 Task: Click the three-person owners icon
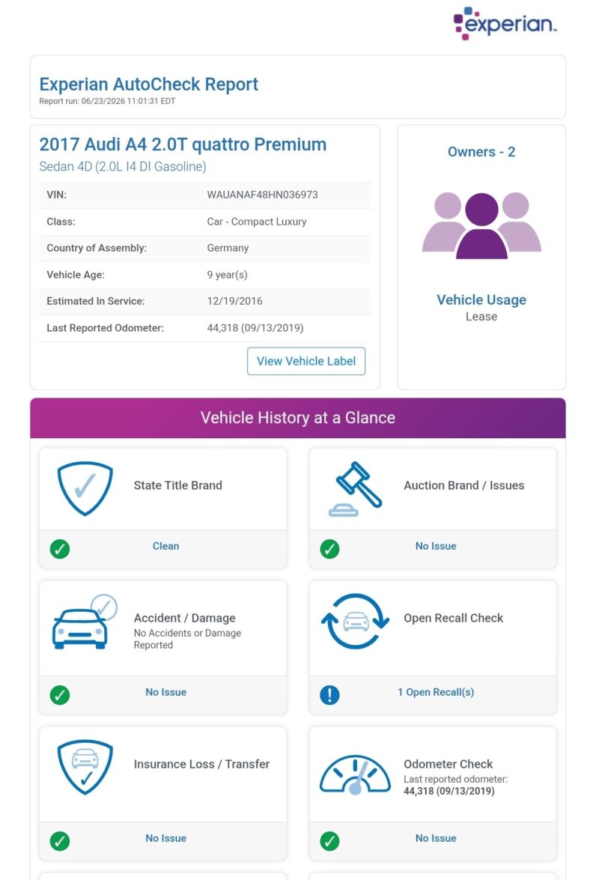coord(481,225)
